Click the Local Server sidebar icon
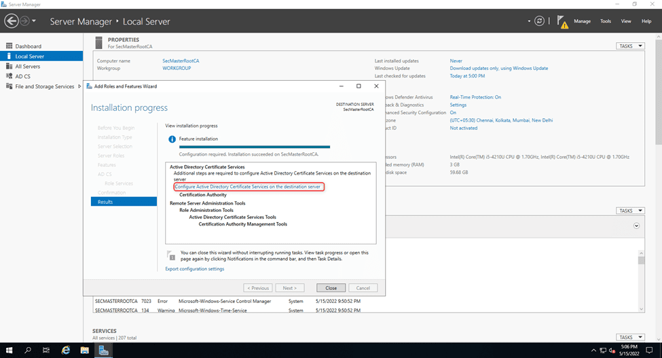The height and width of the screenshot is (358, 662). [9, 56]
